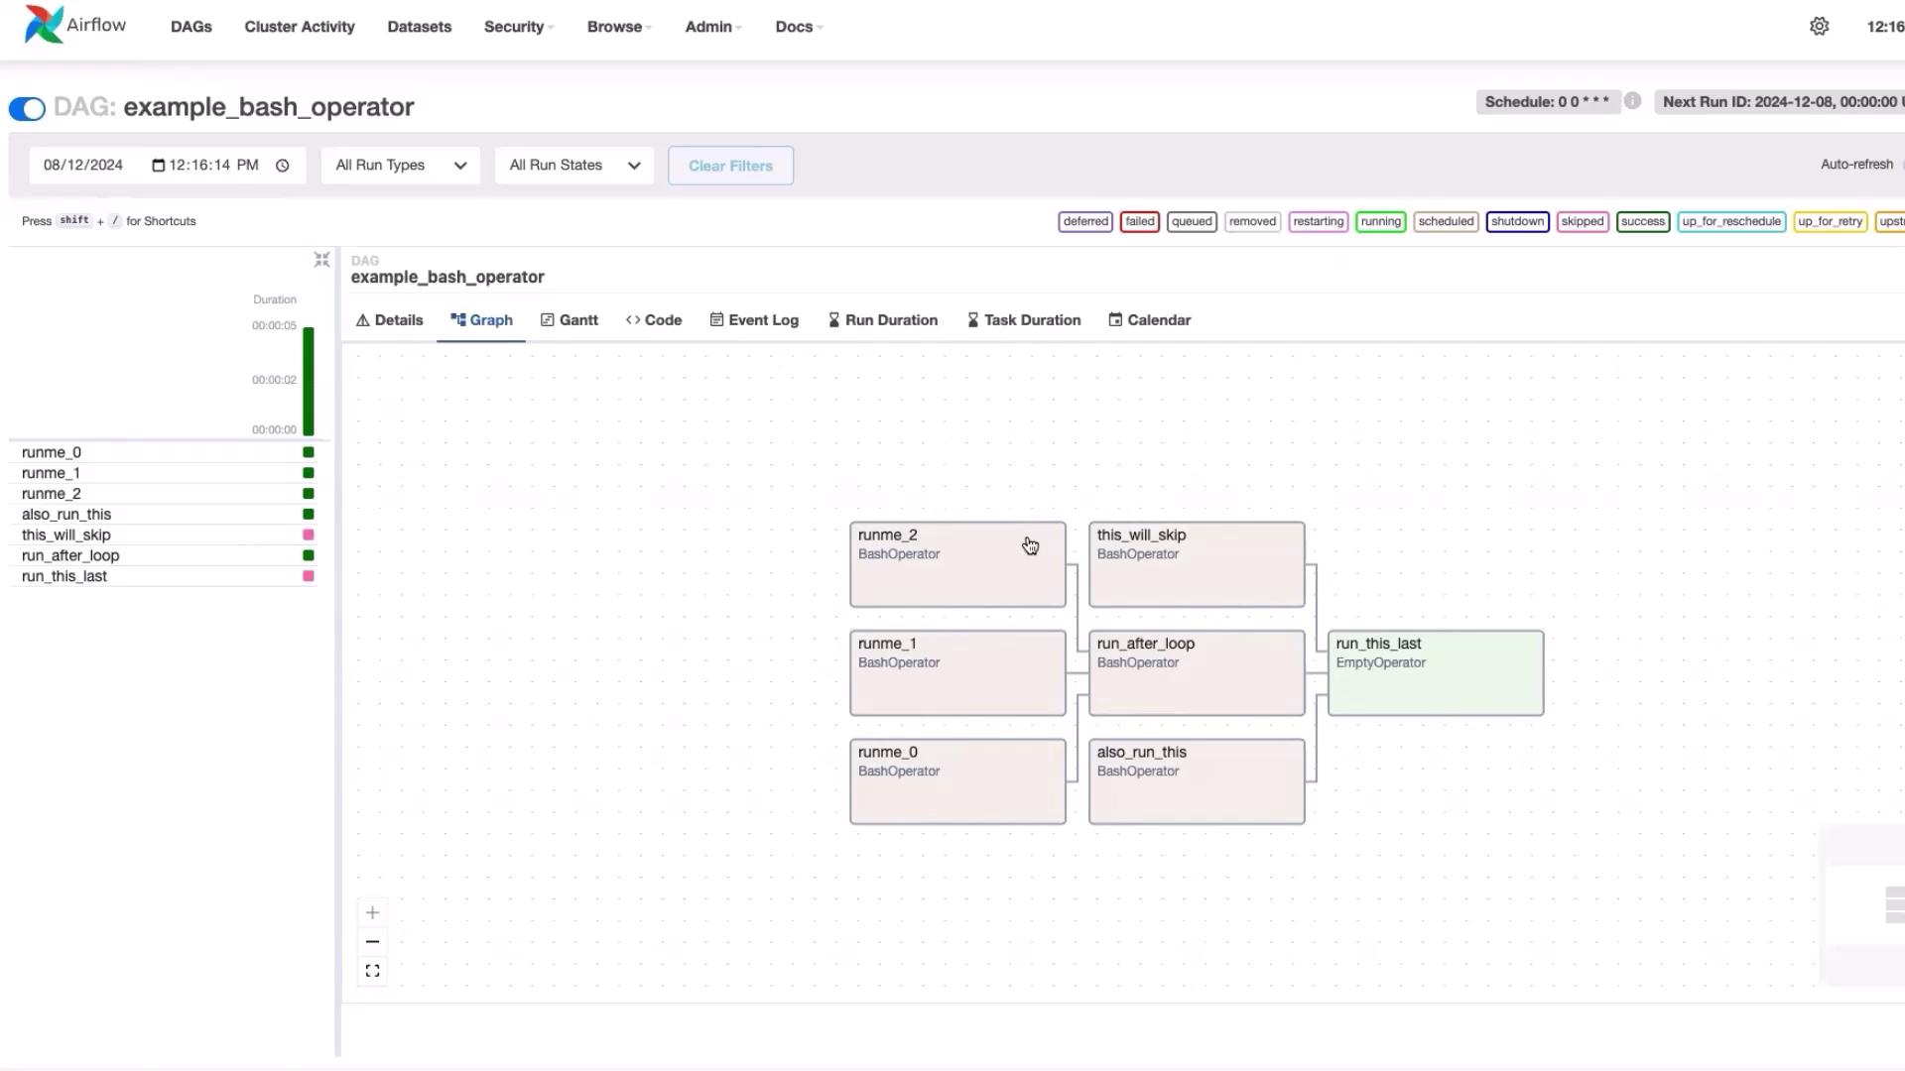Zoom out the graph with minus icon
1905x1071 pixels.
[x=372, y=941]
